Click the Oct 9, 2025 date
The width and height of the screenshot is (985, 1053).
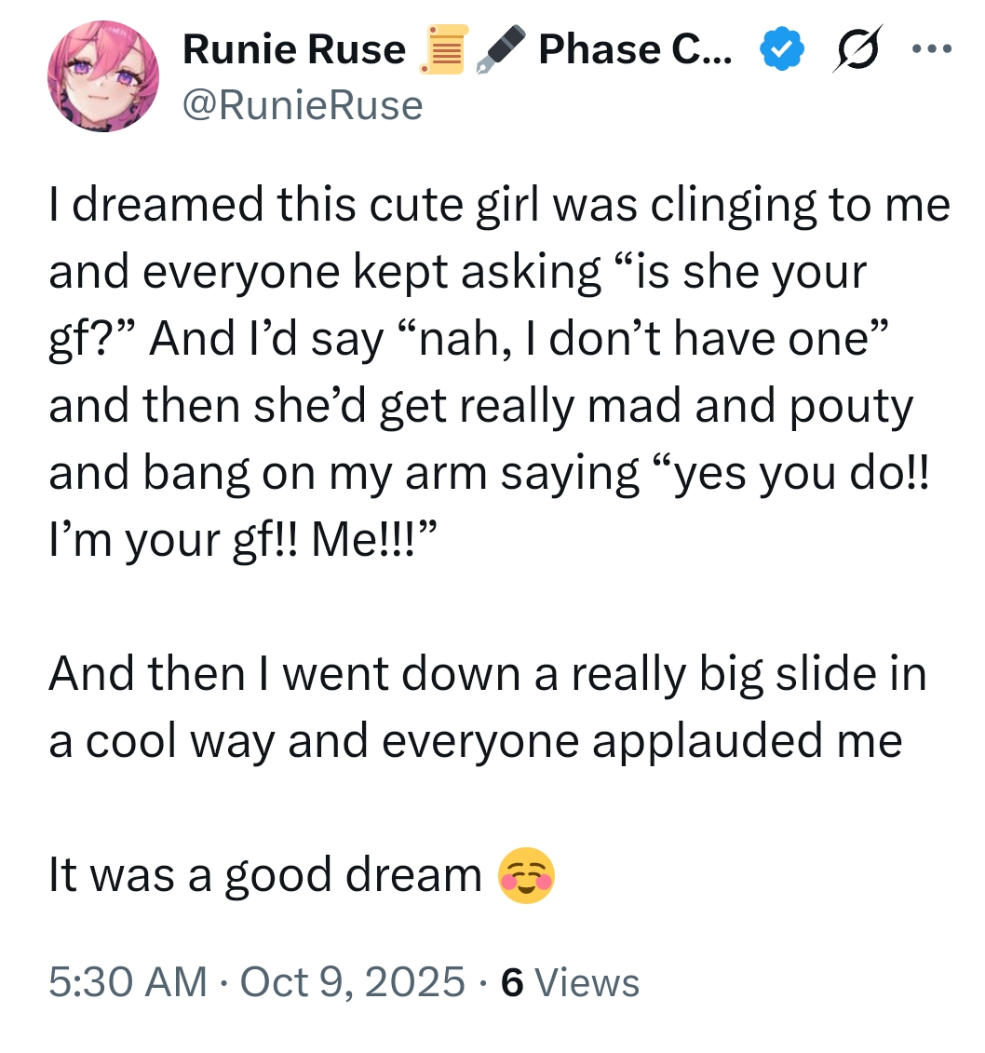click(x=352, y=982)
